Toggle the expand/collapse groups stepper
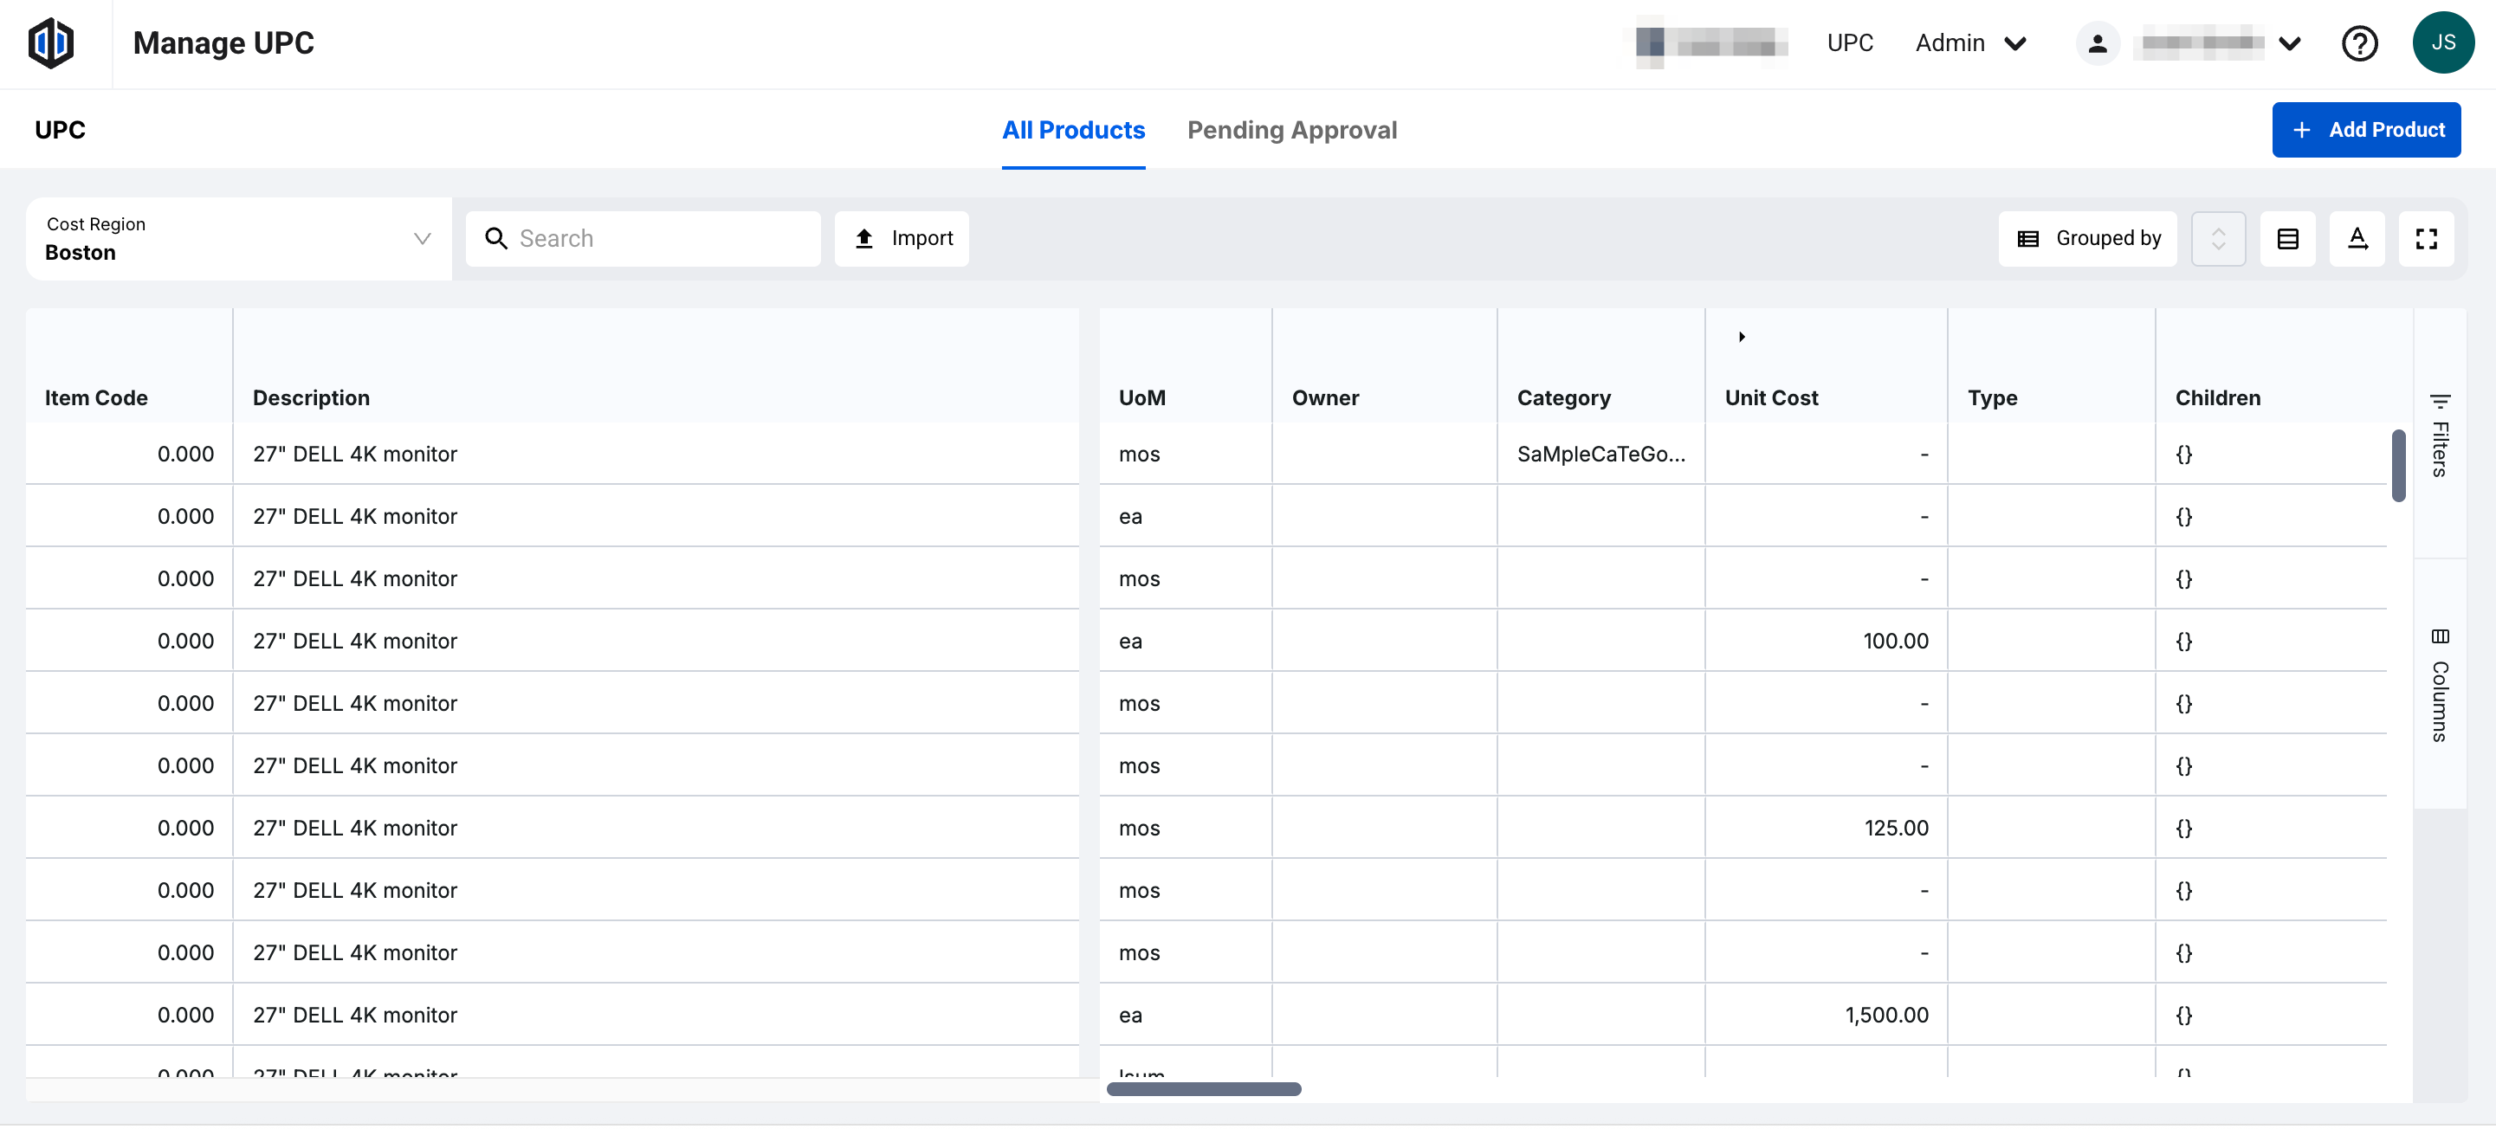The height and width of the screenshot is (1129, 2496). (x=2218, y=239)
